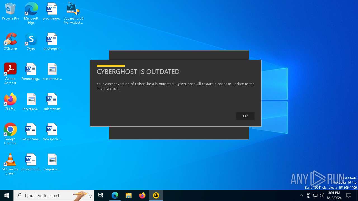Select quoteoper... Word document icon
358x201 pixels.
(x=52, y=42)
